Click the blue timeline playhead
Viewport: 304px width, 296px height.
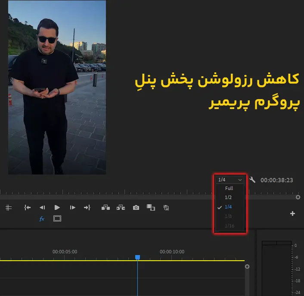tap(137, 257)
